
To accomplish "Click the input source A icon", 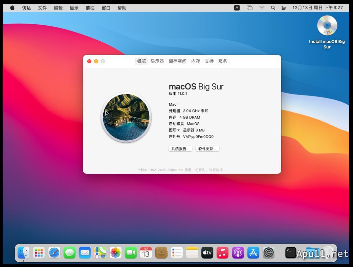I will pos(237,8).
